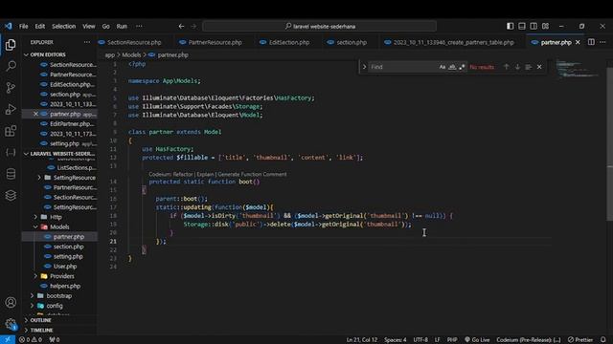Viewport: 613px width, 344px height.
Task: Open the View menu
Action: click(89, 26)
